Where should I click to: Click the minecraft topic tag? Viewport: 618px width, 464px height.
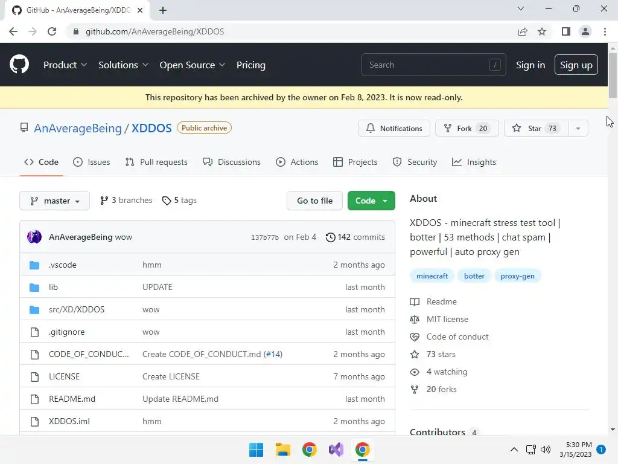pos(432,276)
